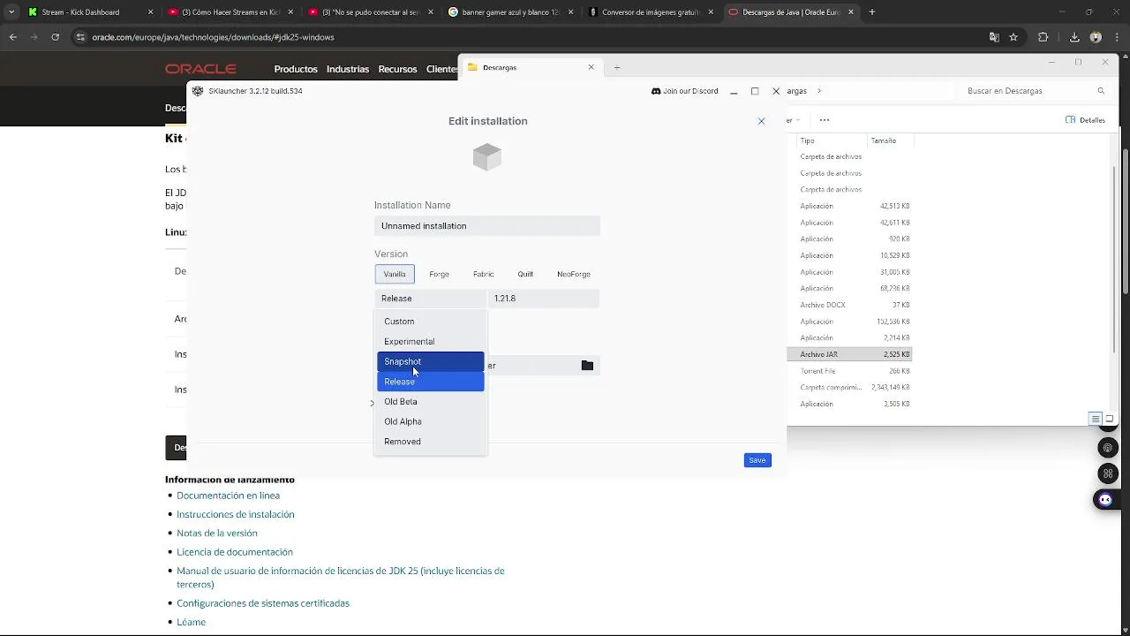The height and width of the screenshot is (636, 1130).
Task: Open Documentación en línea link
Action: [x=228, y=496]
